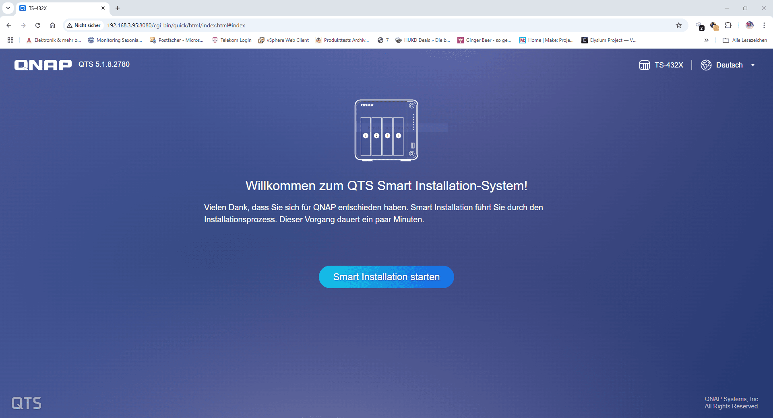Image resolution: width=773 pixels, height=418 pixels.
Task: Click the QNAP Systems, Inc. footer text
Action: 732,399
